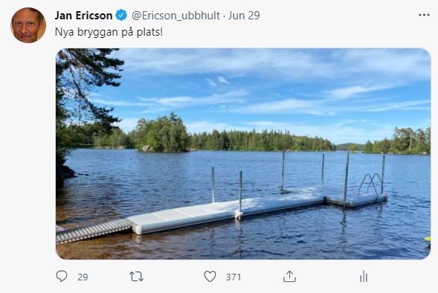
Task: Click the tweet text Nya bryggan på plats!
Action: (109, 32)
